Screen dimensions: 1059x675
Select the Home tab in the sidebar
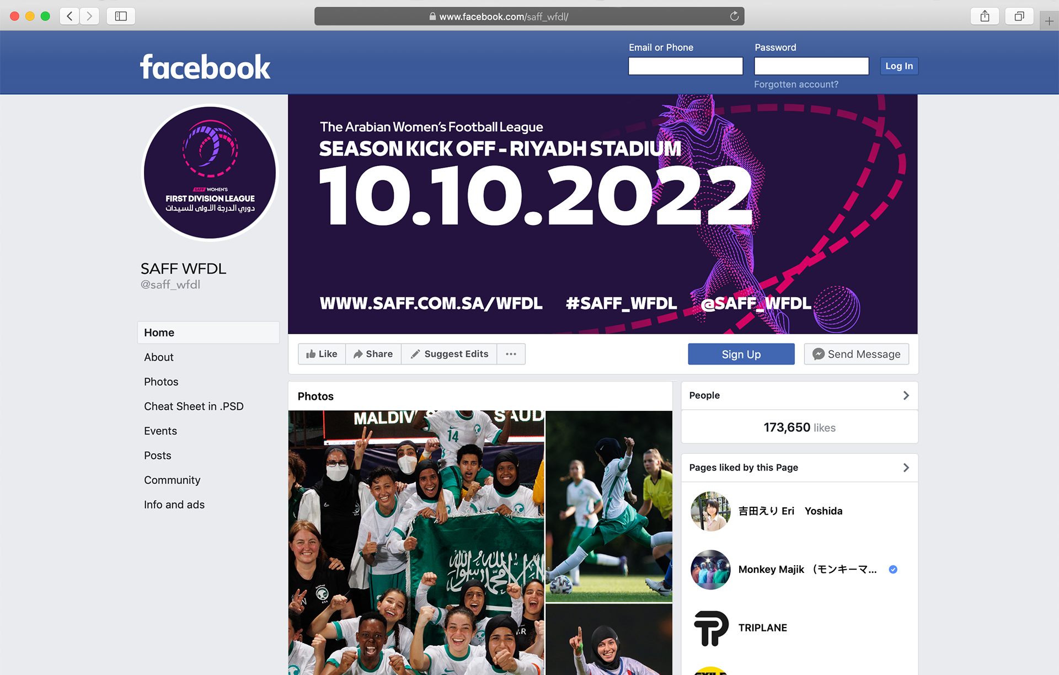click(208, 333)
